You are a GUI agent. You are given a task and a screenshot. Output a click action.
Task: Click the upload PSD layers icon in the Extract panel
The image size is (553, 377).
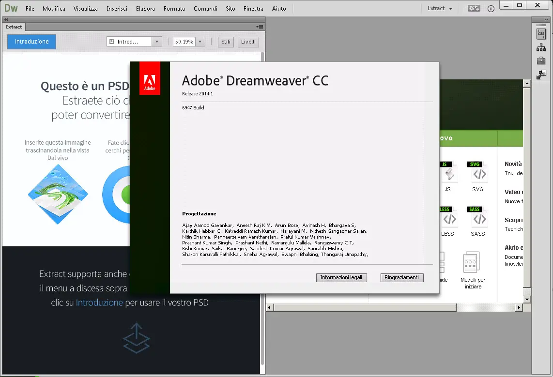pyautogui.click(x=136, y=338)
